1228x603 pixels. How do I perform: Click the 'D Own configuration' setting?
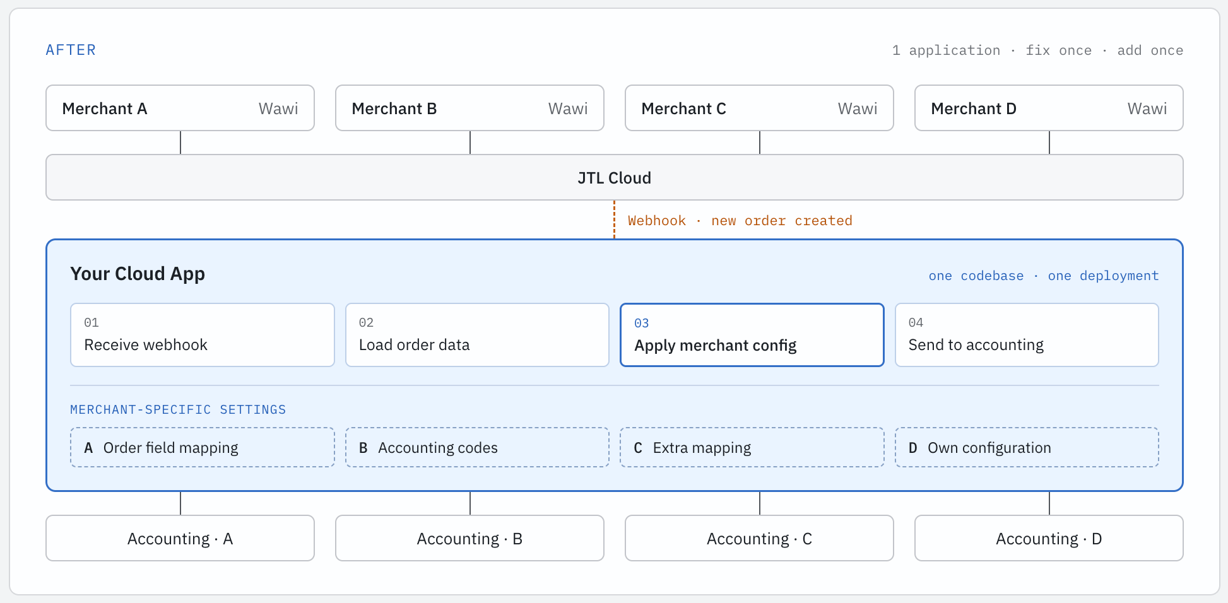click(x=1027, y=447)
